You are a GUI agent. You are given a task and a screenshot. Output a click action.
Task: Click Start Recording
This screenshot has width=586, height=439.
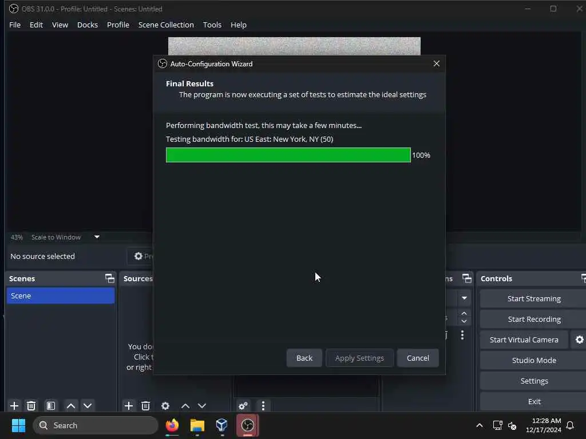pos(534,319)
